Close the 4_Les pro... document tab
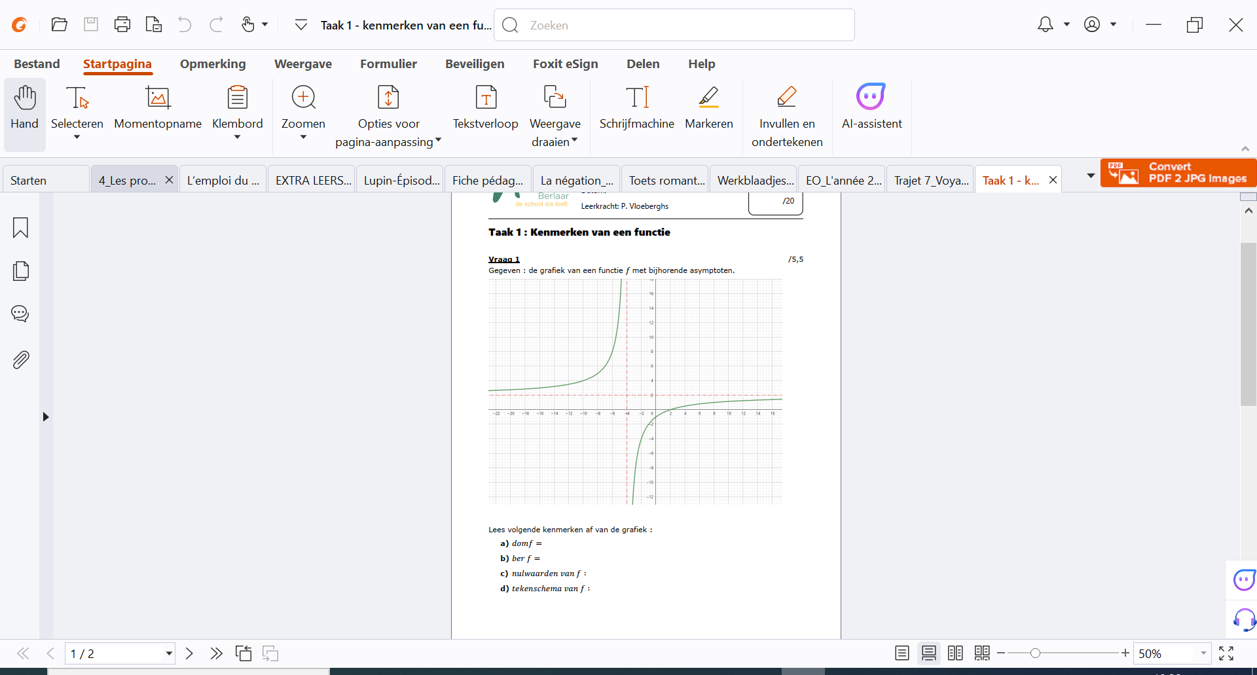 (169, 180)
